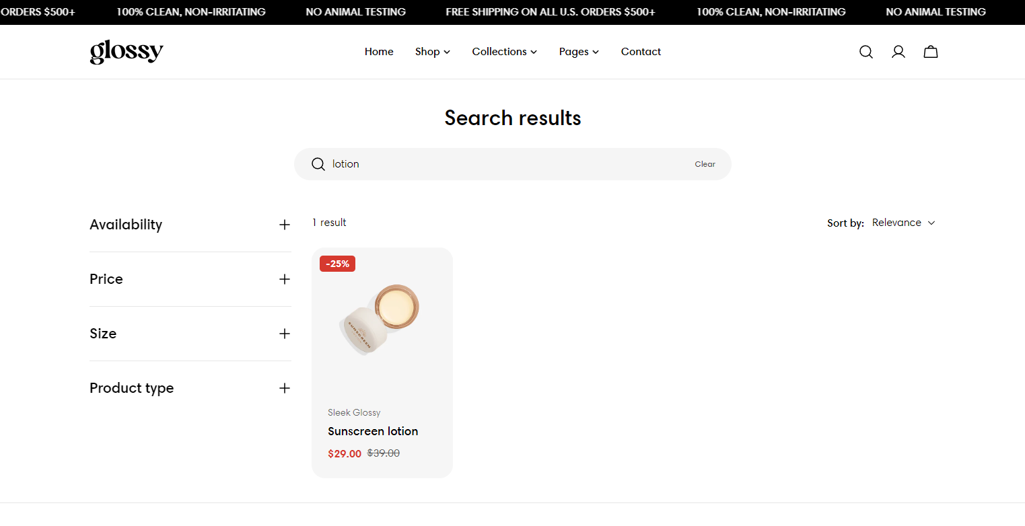The width and height of the screenshot is (1025, 526).
Task: Open the Pages dropdown menu
Action: tap(579, 52)
